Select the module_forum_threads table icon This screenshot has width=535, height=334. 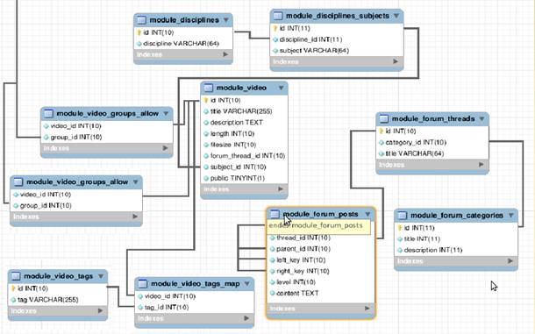[x=383, y=118]
